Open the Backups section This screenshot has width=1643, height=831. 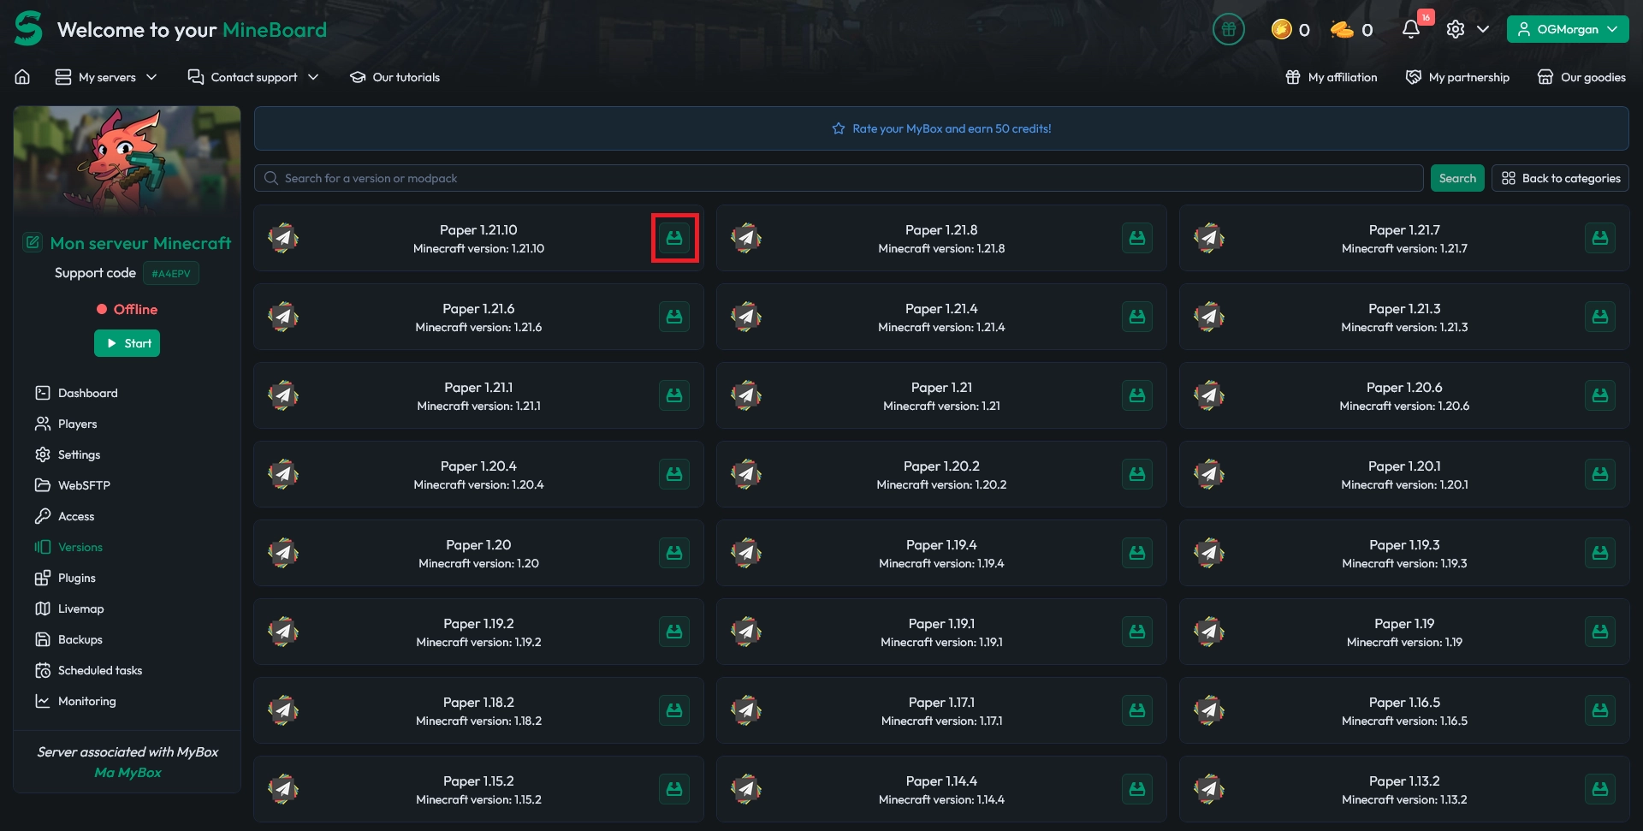[80, 639]
